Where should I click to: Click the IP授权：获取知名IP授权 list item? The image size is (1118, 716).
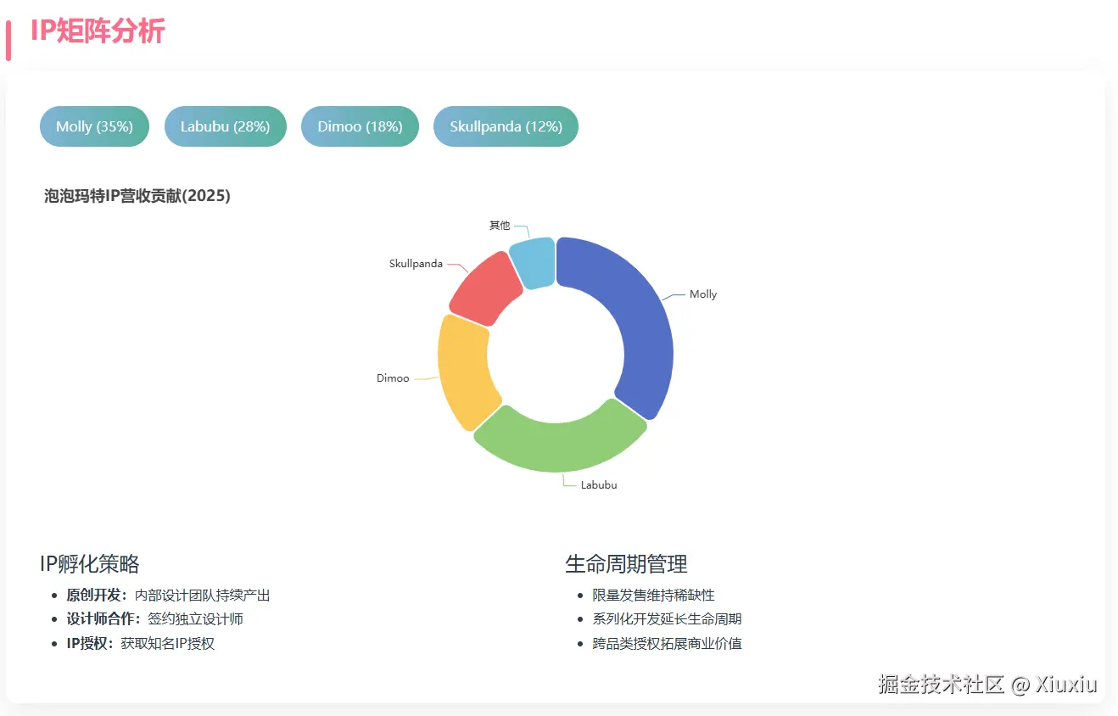pyautogui.click(x=141, y=643)
